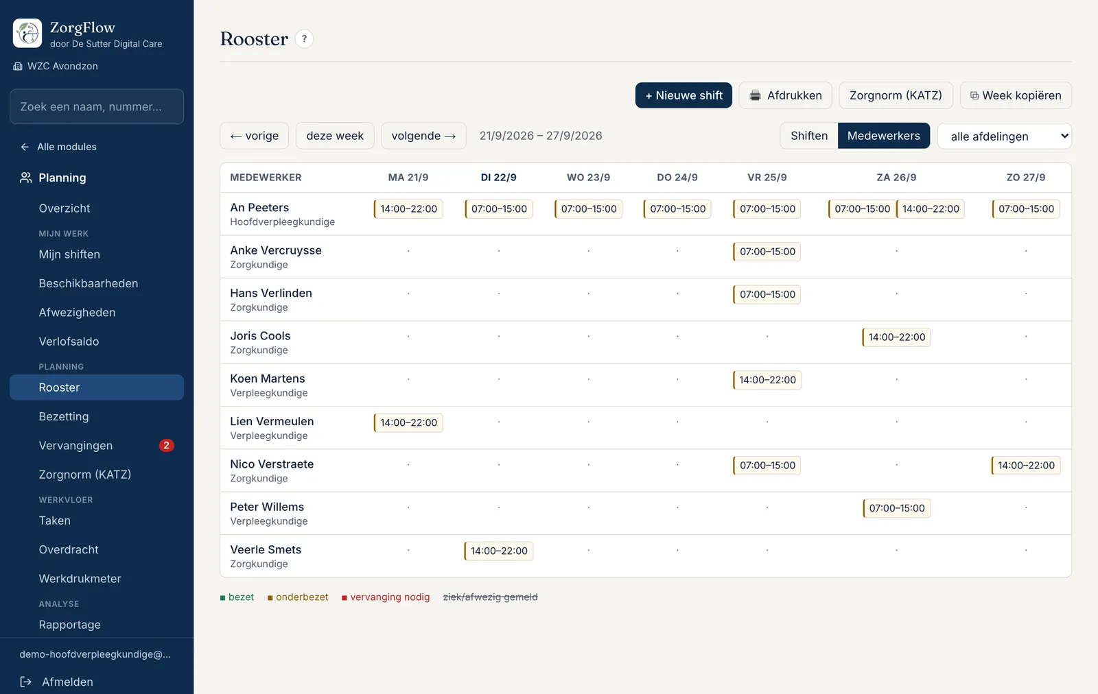Open Taken page
This screenshot has height=694, width=1098.
(97, 520)
